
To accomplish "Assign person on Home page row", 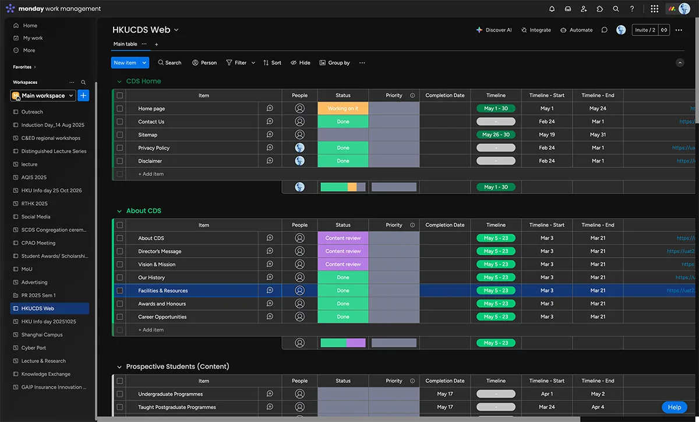I will 299,108.
